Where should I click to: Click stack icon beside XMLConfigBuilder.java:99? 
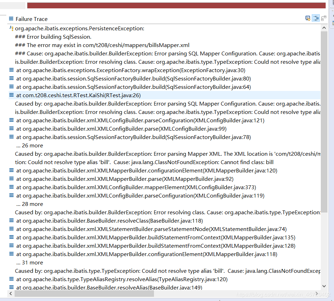pos(11,128)
